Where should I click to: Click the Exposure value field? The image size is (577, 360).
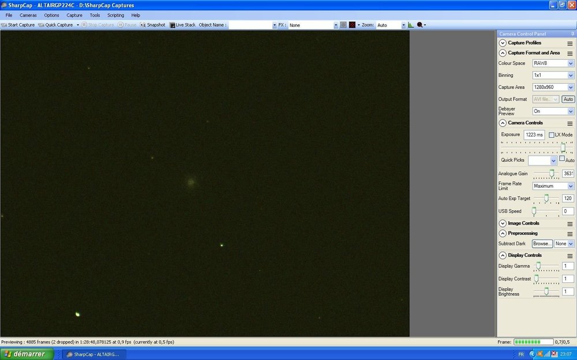534,135
